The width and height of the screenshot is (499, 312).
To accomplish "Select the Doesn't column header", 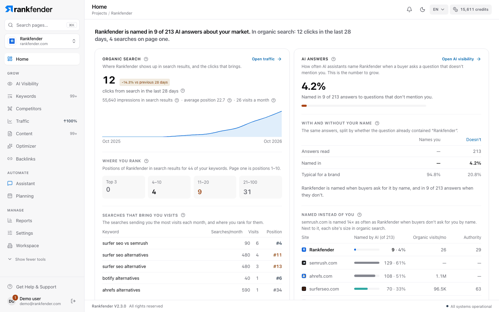I will click(473, 140).
